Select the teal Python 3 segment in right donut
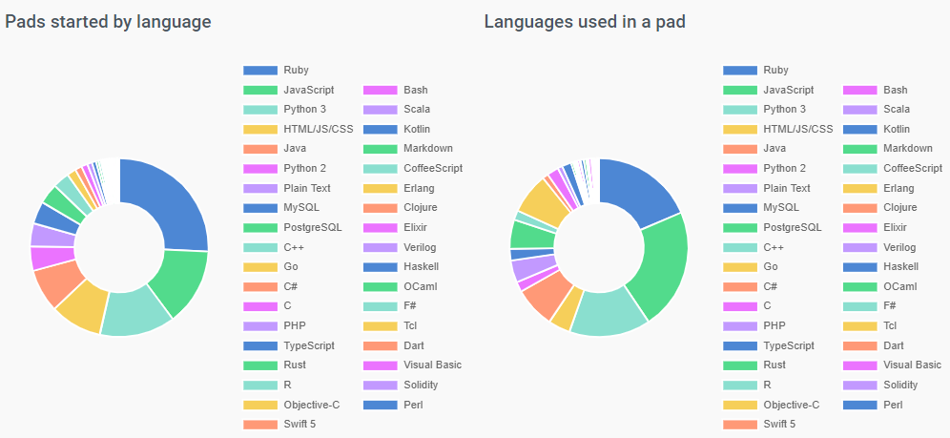The width and height of the screenshot is (950, 438). [x=606, y=313]
